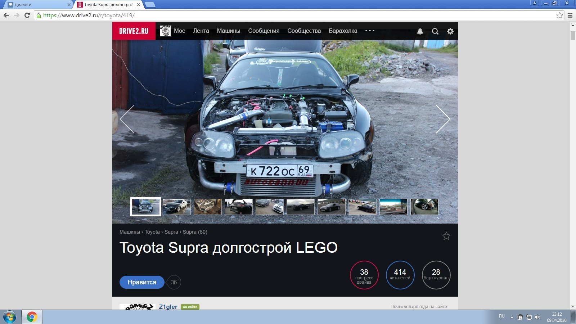Select second thumbnail of black car side
Viewport: 576px width, 324px height.
177,207
